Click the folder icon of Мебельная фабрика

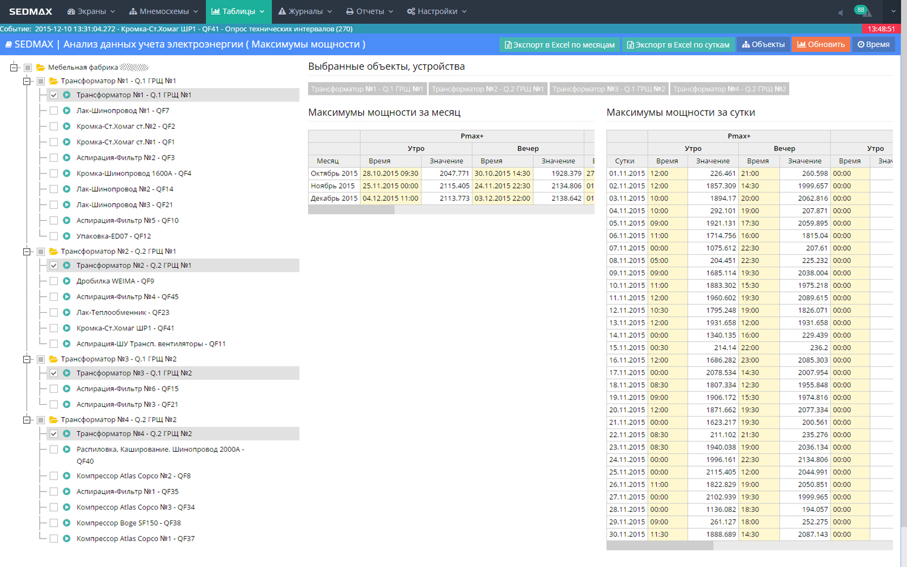click(x=40, y=68)
